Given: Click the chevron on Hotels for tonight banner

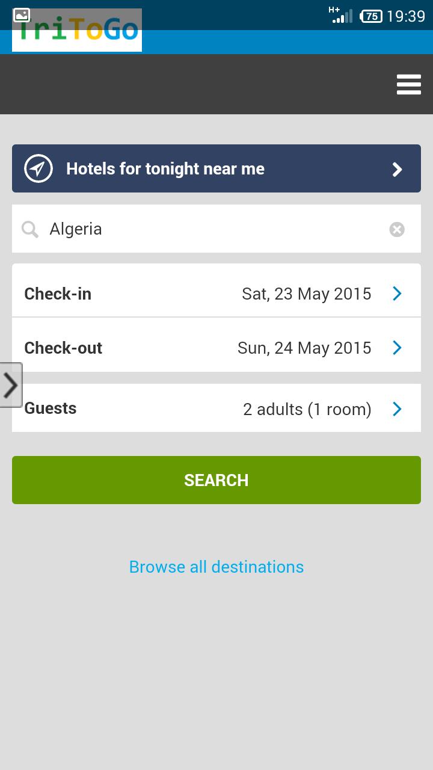Looking at the screenshot, I should (397, 169).
